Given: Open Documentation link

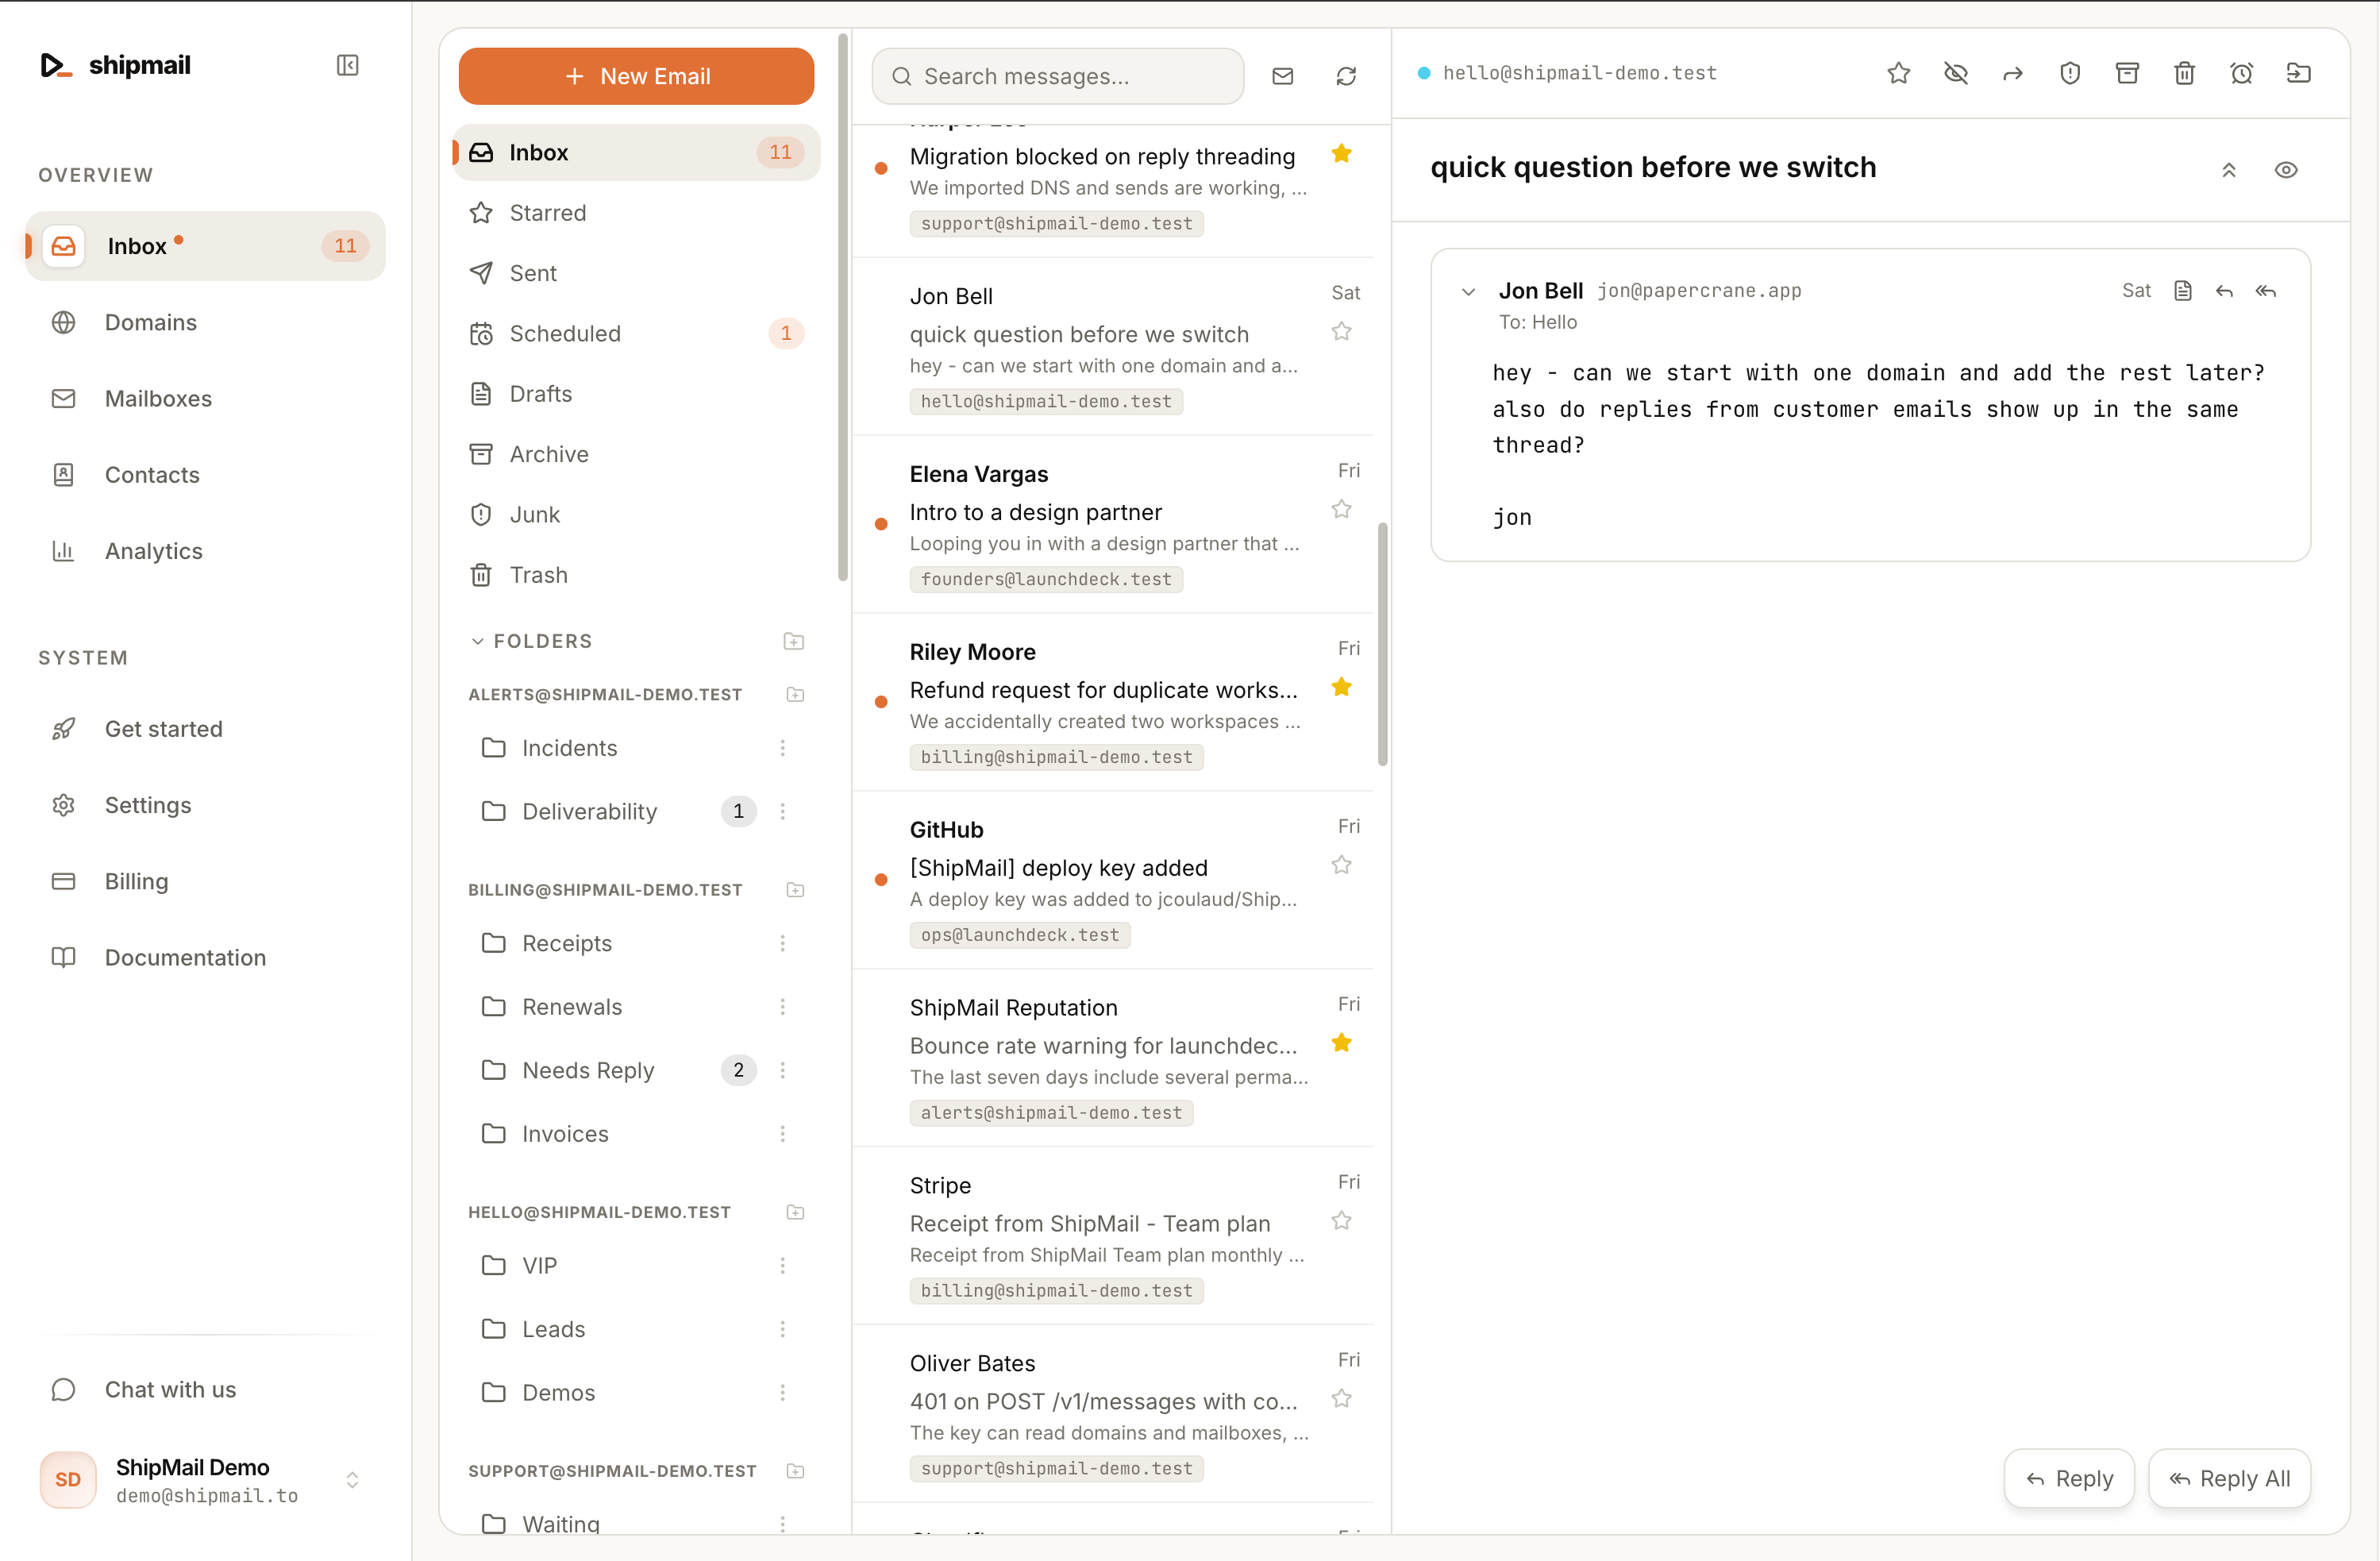Looking at the screenshot, I should [x=205, y=957].
